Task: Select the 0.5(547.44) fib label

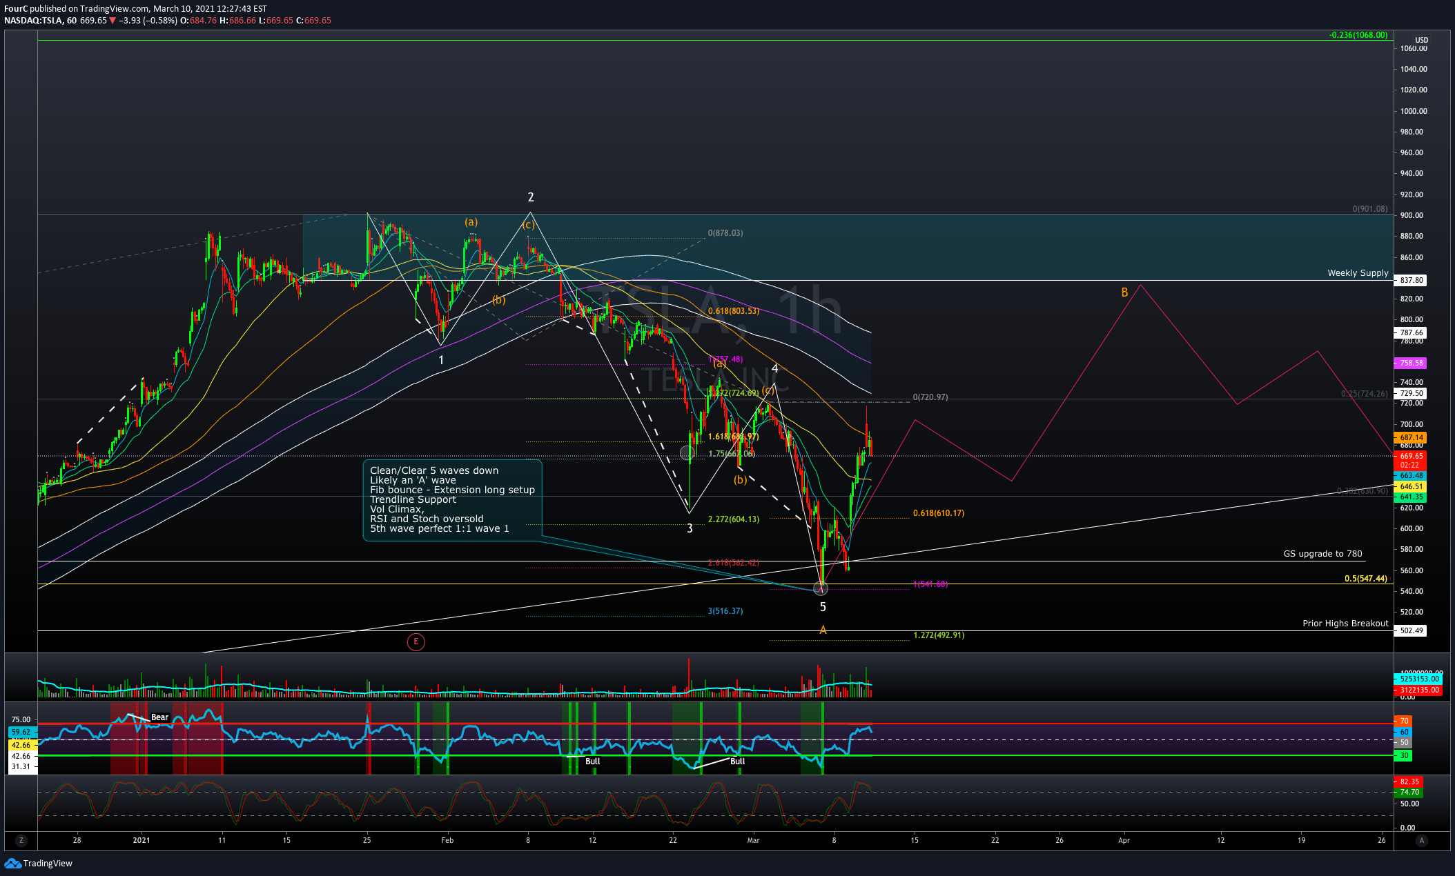Action: [x=1365, y=579]
